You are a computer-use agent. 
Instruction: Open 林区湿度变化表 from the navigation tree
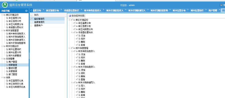pos(16,84)
